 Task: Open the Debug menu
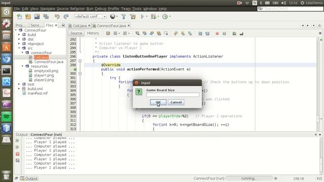coord(101,9)
